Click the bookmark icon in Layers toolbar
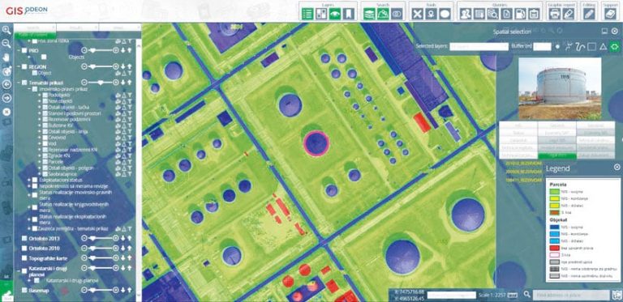Image resolution: width=623 pixels, height=302 pixels. (349, 14)
